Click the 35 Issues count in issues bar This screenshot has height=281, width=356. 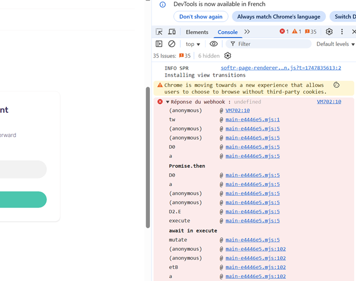[172, 56]
